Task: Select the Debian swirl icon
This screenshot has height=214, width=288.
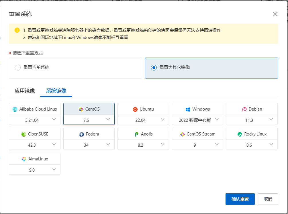Action: point(244,109)
